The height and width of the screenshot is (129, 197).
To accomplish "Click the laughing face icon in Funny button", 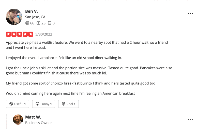I will tap(37, 104).
